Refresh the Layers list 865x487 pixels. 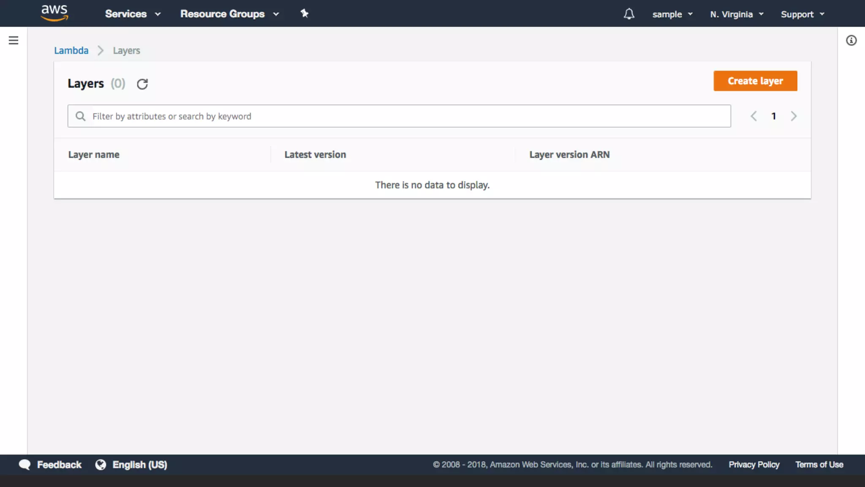pos(142,84)
